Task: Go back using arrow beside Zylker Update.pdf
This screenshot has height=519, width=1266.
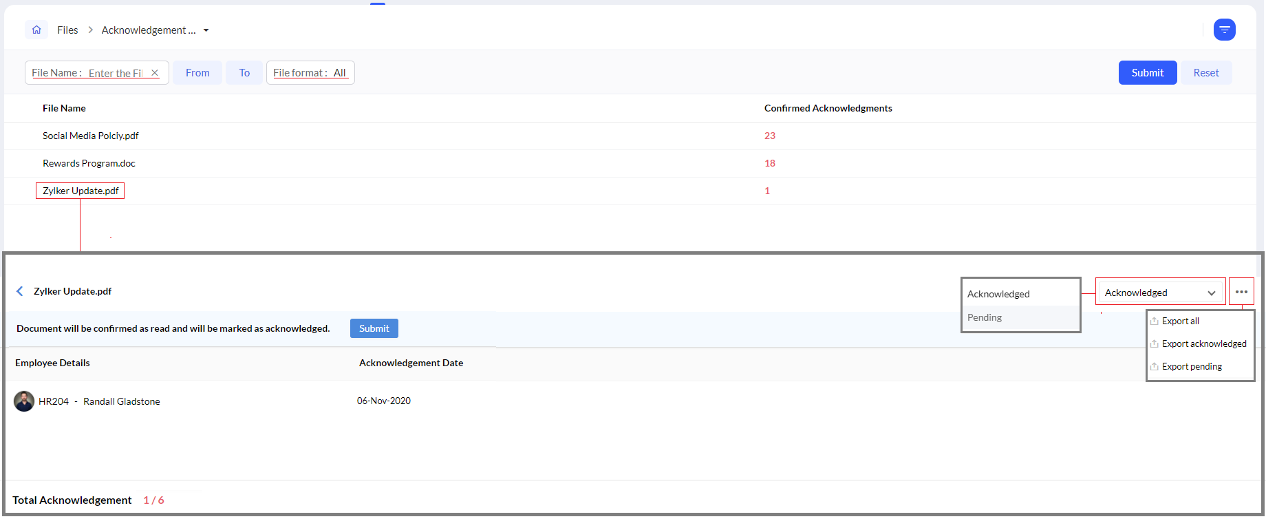Action: tap(20, 291)
